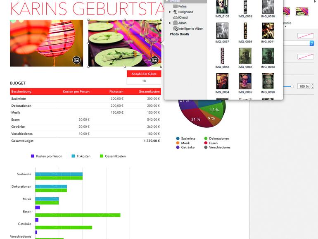Select the Kosten pro Person column header
The height and width of the screenshot is (239, 318).
76,91
